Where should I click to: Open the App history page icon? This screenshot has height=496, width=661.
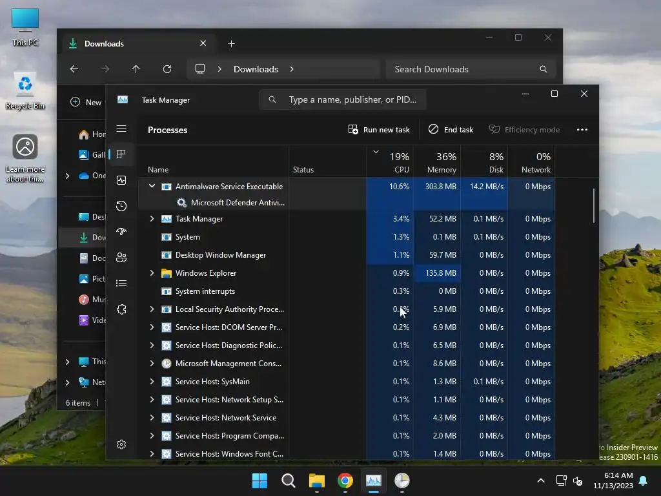click(121, 206)
